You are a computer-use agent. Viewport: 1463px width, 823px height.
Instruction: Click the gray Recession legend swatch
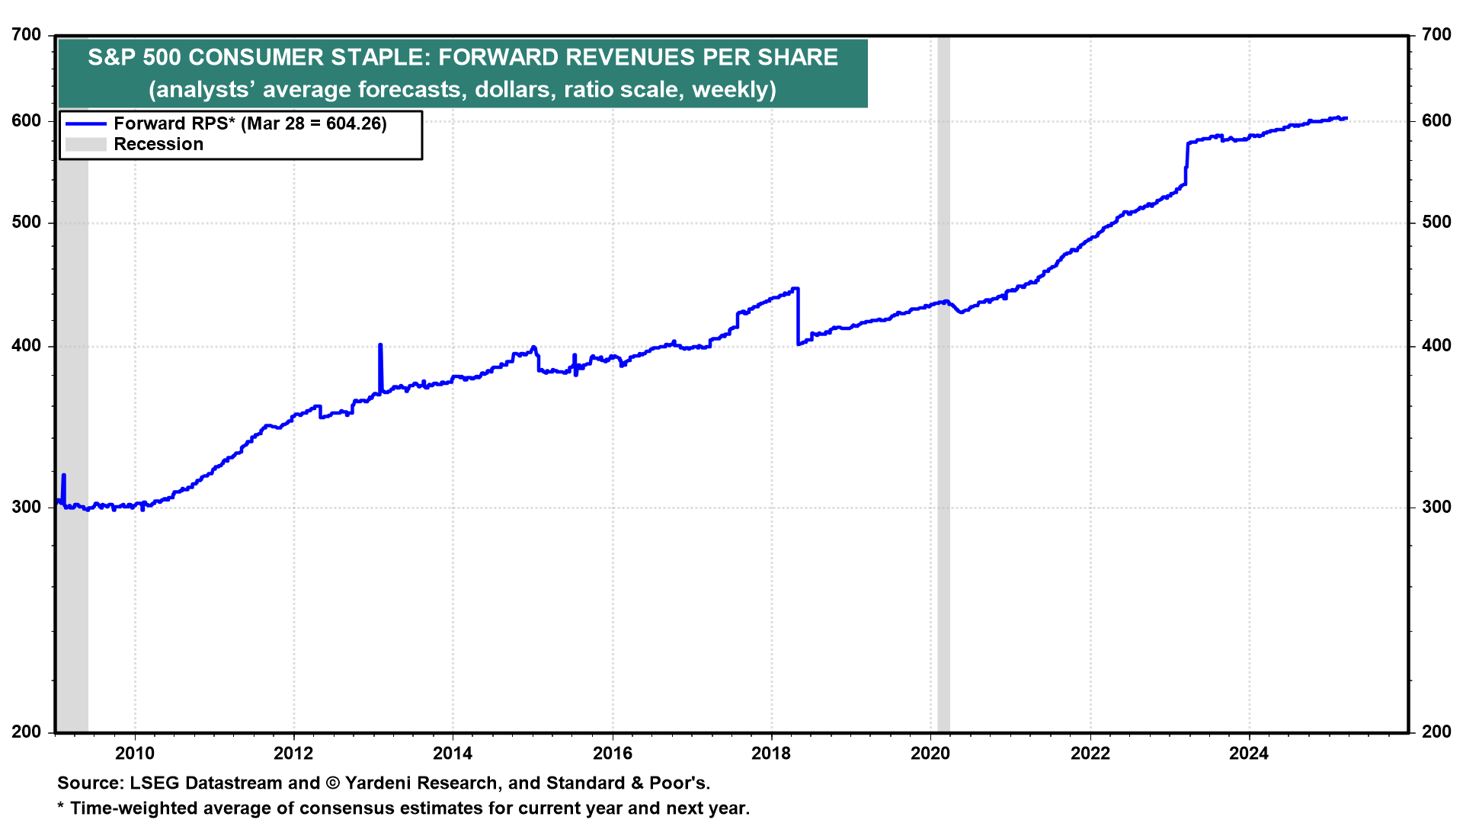pyautogui.click(x=85, y=145)
